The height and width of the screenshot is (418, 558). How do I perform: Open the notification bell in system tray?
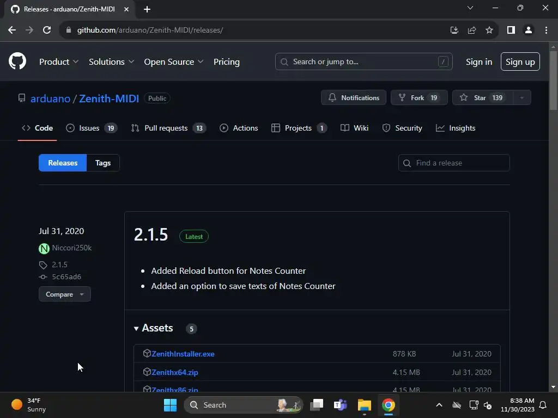click(x=543, y=405)
